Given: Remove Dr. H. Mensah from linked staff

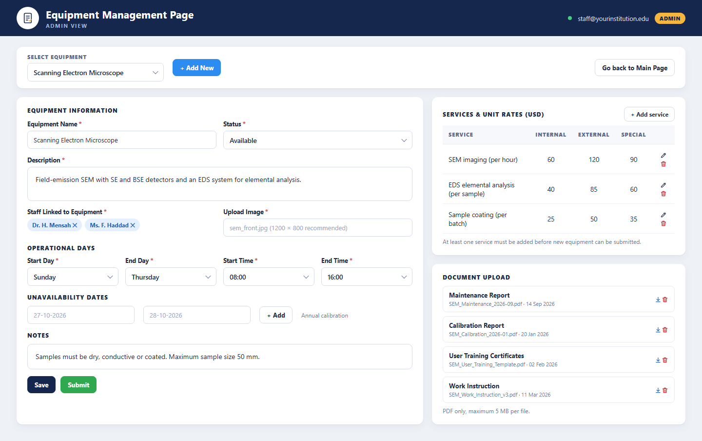Looking at the screenshot, I should (75, 225).
